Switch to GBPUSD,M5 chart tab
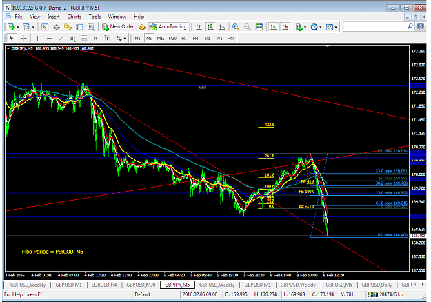 click(339, 285)
